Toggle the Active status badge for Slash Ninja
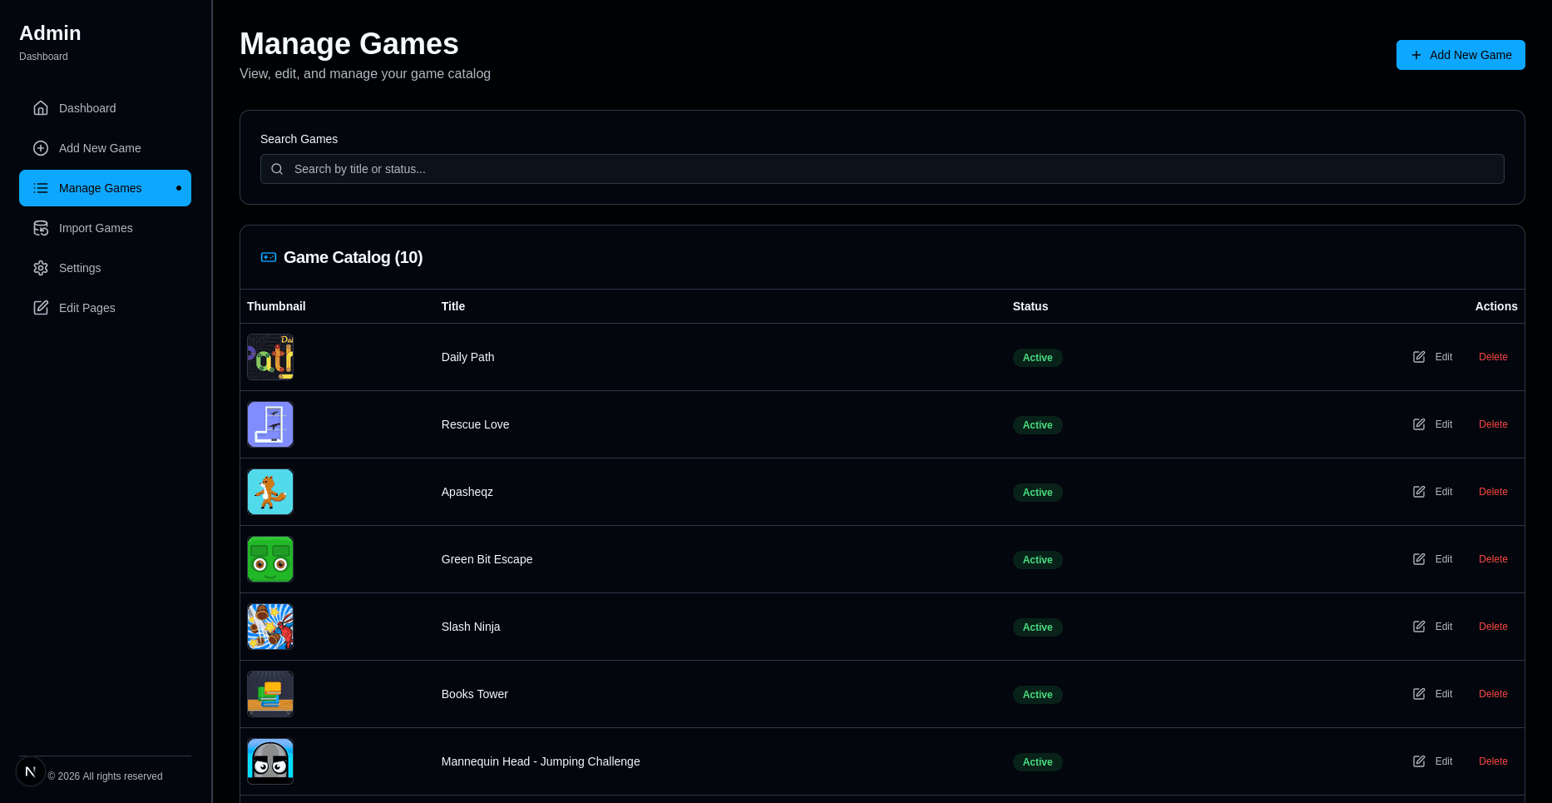The image size is (1552, 803). coord(1037,627)
